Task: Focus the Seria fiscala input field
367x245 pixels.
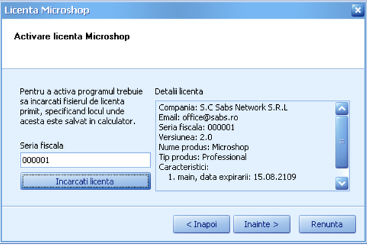Action: pos(85,160)
